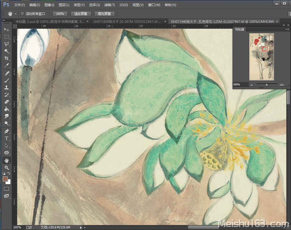Select the Eyedropper tool

point(7,65)
